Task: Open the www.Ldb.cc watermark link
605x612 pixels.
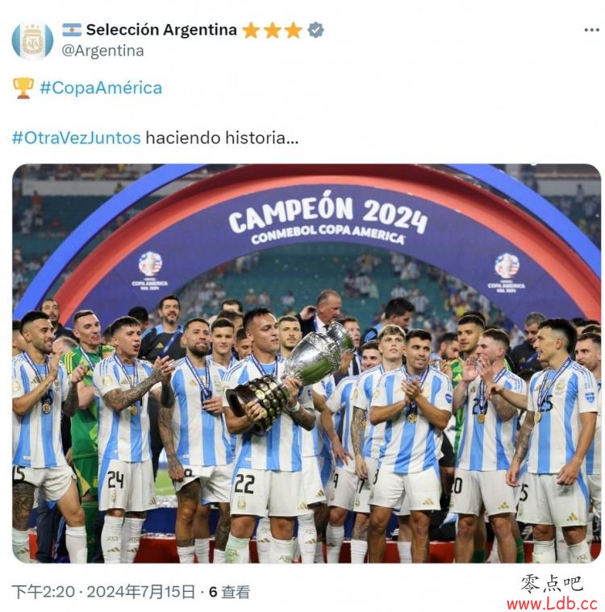Action: 552,603
